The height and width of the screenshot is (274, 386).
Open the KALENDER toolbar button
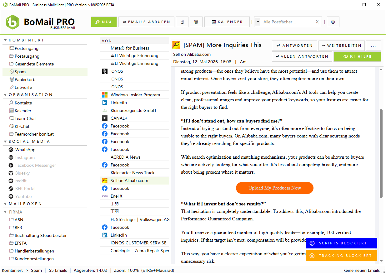pyautogui.click(x=227, y=22)
